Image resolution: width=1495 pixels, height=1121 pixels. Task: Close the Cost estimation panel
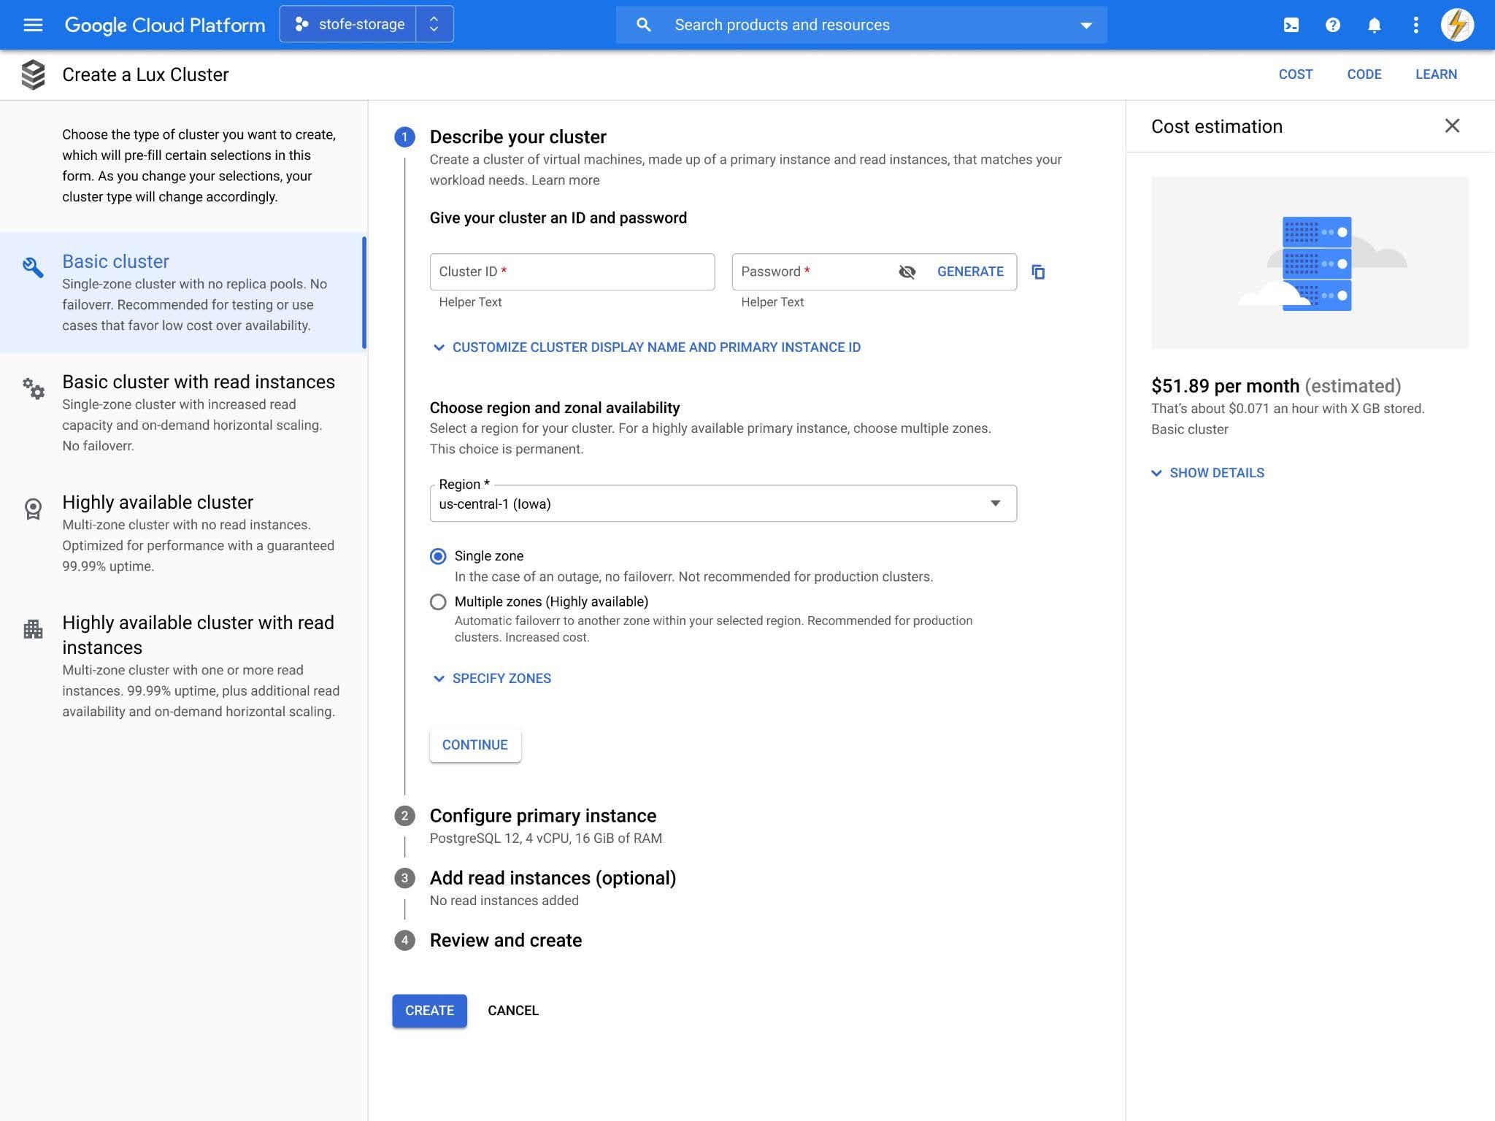click(x=1452, y=126)
